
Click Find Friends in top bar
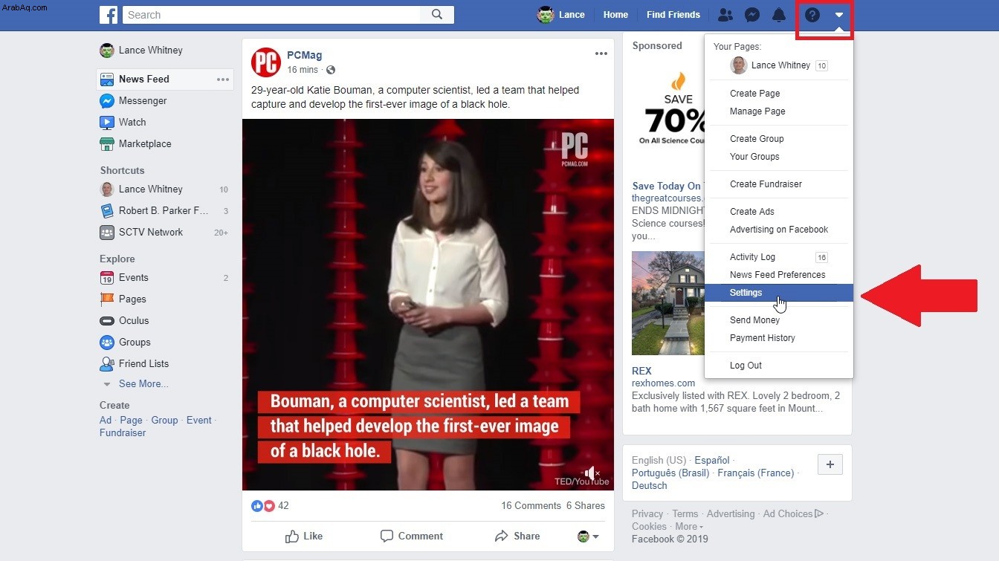[x=673, y=15]
